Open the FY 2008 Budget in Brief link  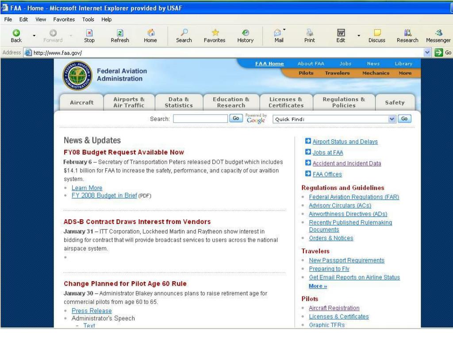click(104, 195)
